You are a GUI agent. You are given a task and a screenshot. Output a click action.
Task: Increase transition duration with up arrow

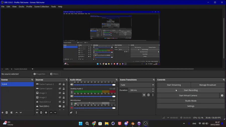[x=153, y=89]
